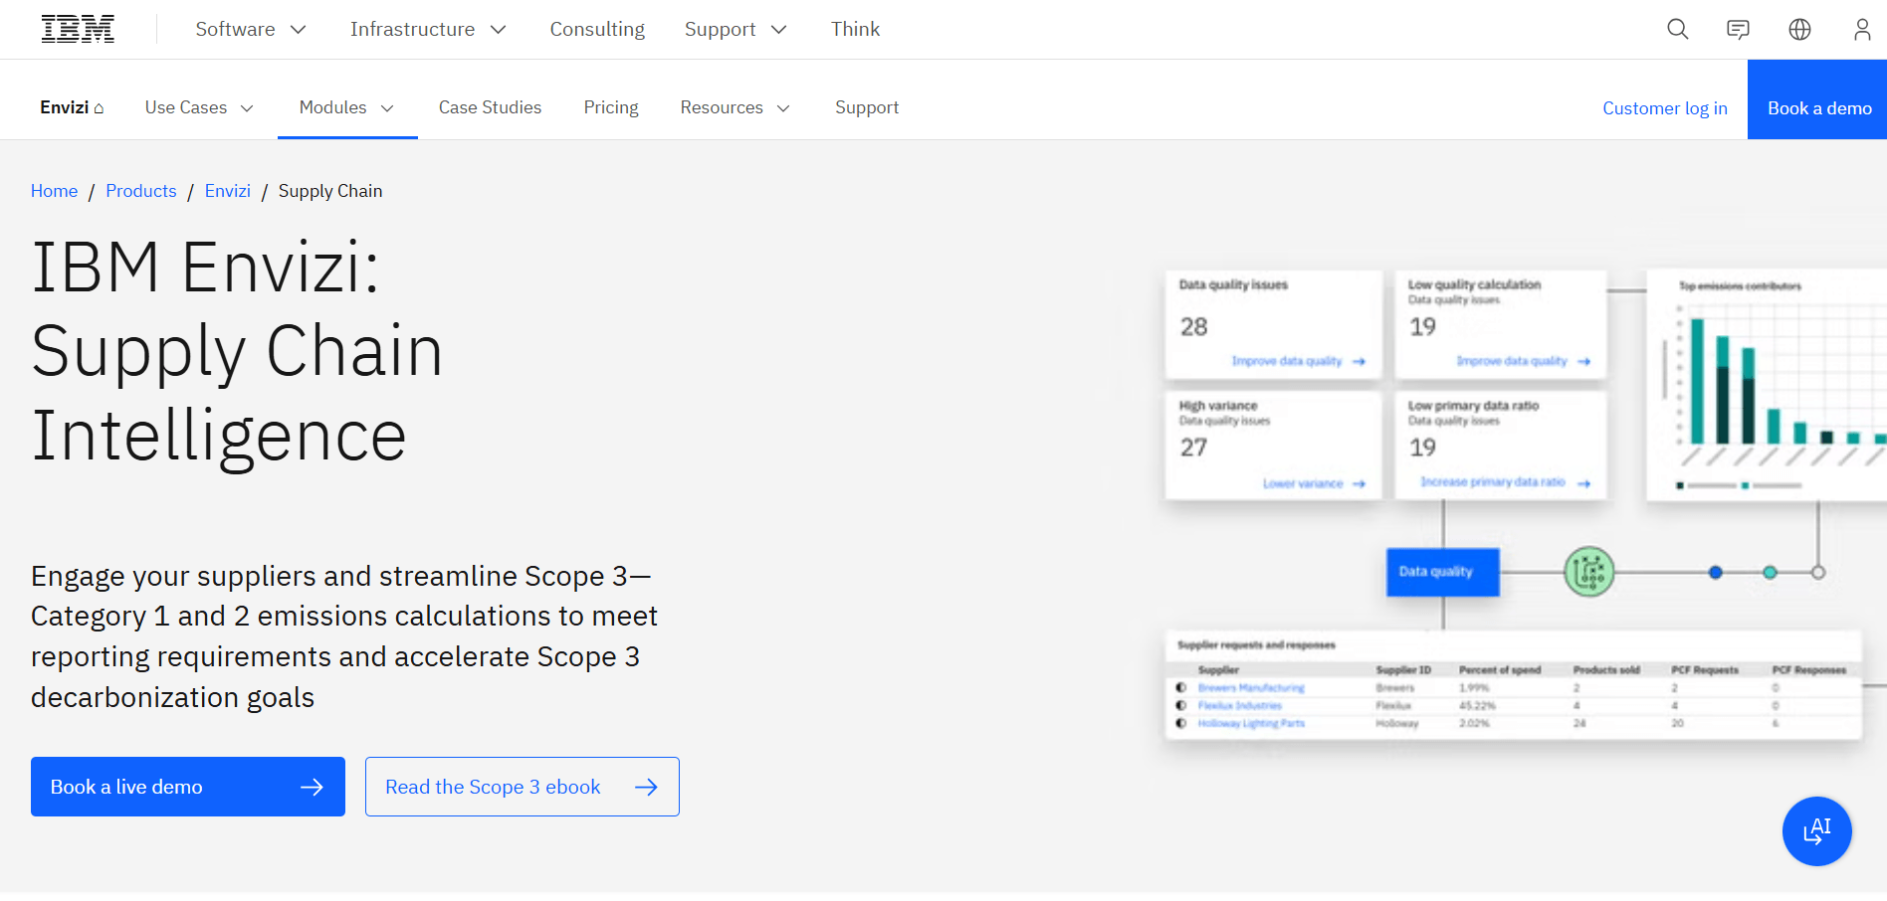
Task: Expand the Software menu
Action: point(251,29)
